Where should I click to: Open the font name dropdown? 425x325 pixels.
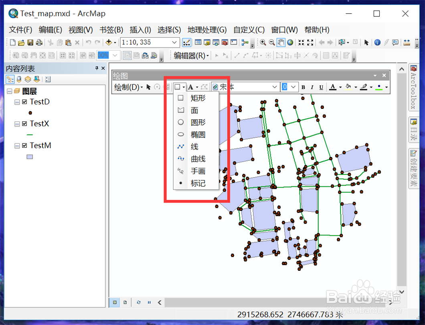275,87
